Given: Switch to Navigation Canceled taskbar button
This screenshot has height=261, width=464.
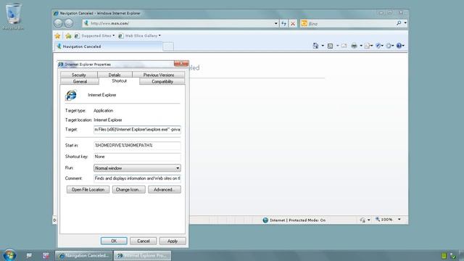Looking at the screenshot, I should pyautogui.click(x=84, y=256).
